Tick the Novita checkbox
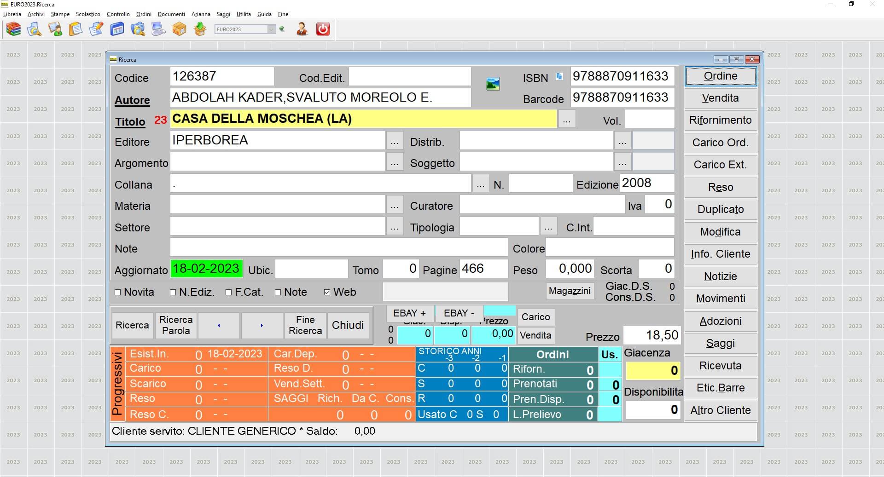 (118, 293)
